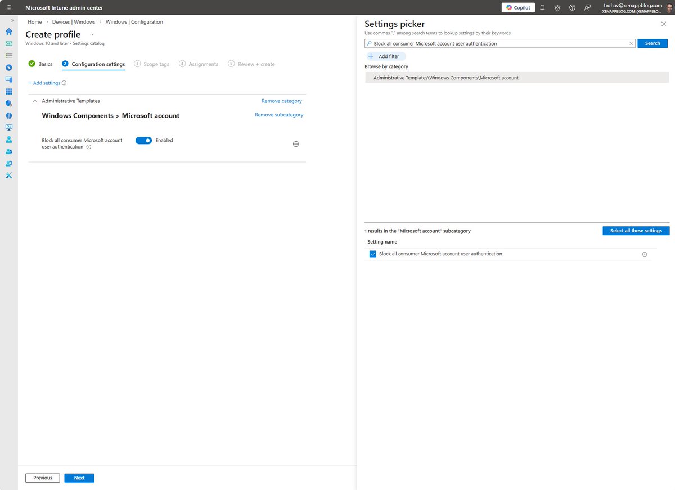The image size is (675, 490).
Task: Focus the settings search field
Action: 499,43
